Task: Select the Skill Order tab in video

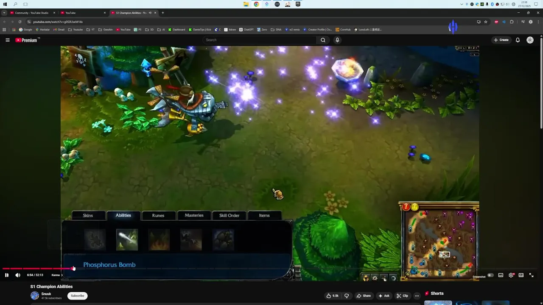Action: tap(229, 215)
